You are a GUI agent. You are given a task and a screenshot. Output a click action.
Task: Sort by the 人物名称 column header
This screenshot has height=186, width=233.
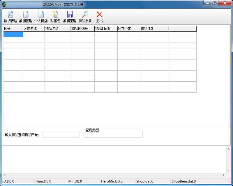(x=34, y=29)
